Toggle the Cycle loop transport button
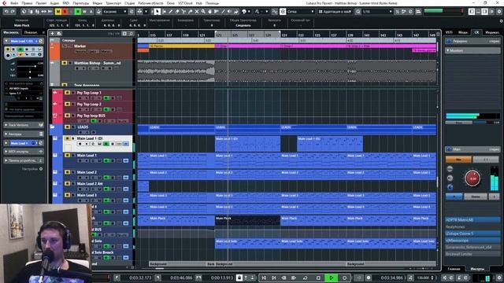 (x=306, y=277)
